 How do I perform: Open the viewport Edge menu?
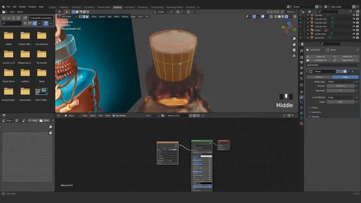(133, 16)
